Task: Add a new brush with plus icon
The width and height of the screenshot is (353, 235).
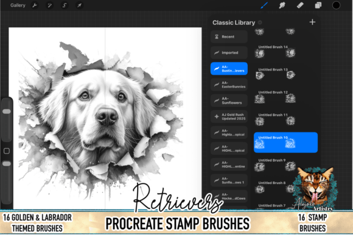Action: click(312, 22)
